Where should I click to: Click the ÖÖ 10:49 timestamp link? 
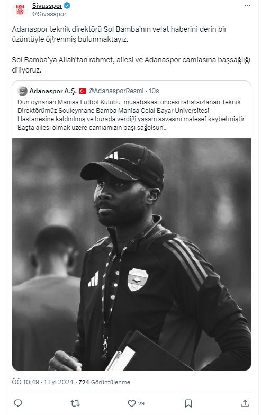42,382
